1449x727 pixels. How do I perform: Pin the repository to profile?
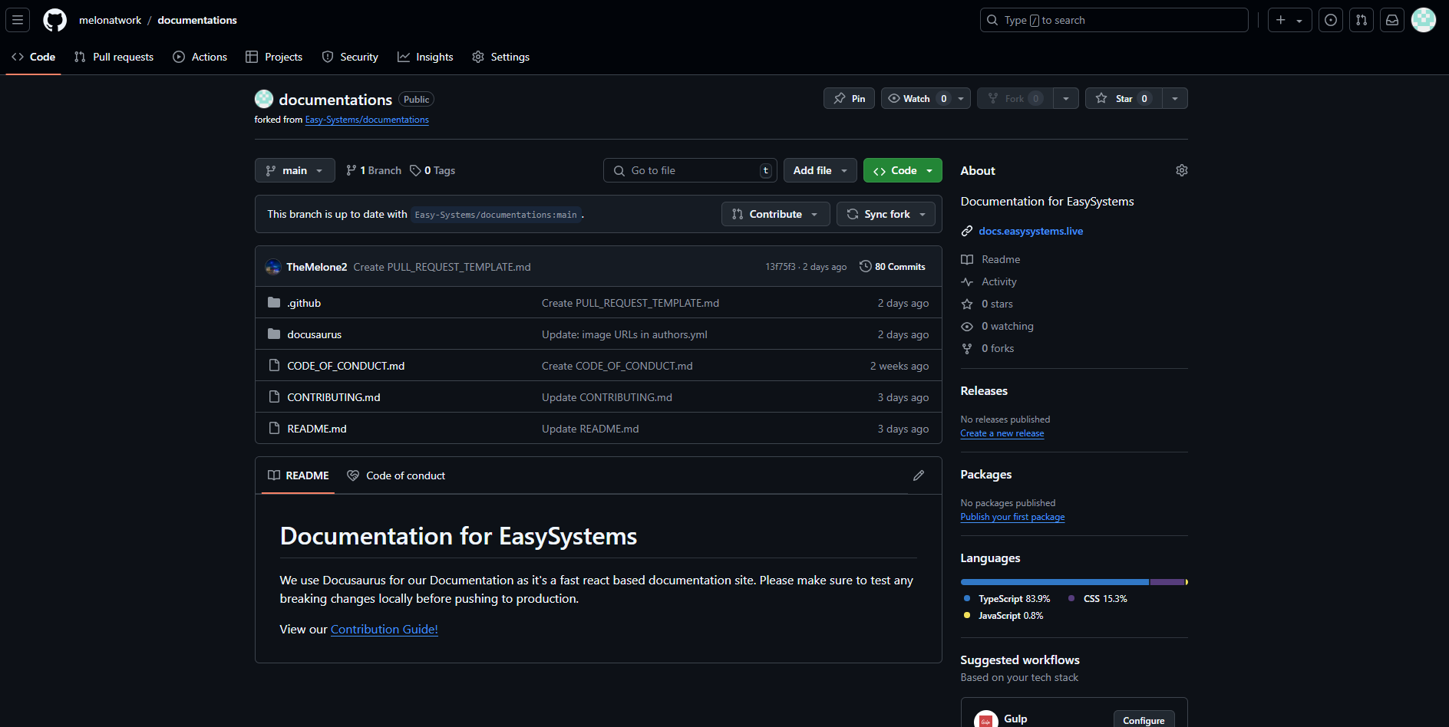[849, 98]
